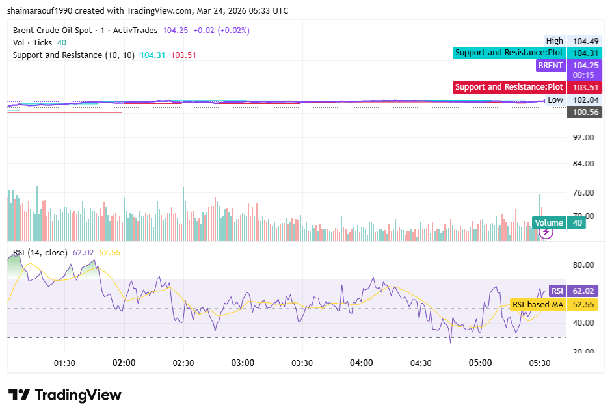Click the 05:00 time axis label

pyautogui.click(x=481, y=363)
